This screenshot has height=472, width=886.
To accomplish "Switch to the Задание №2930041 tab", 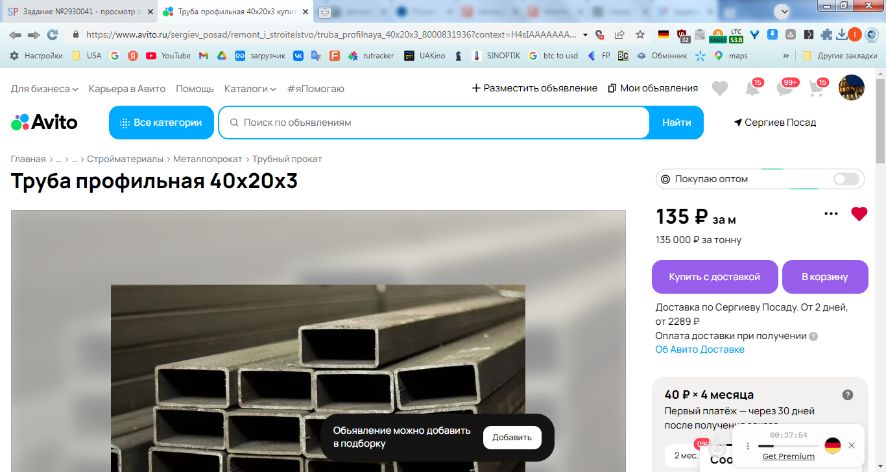I will click(78, 12).
